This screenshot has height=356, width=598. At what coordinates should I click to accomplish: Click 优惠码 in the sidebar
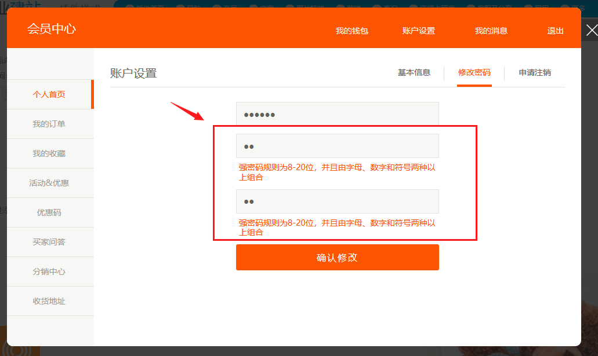pyautogui.click(x=49, y=212)
